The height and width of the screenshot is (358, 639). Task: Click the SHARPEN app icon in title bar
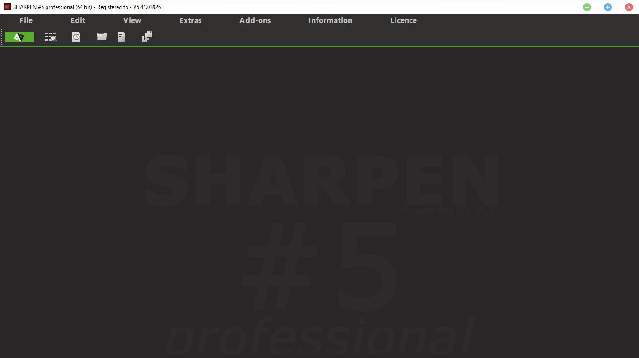[x=7, y=7]
